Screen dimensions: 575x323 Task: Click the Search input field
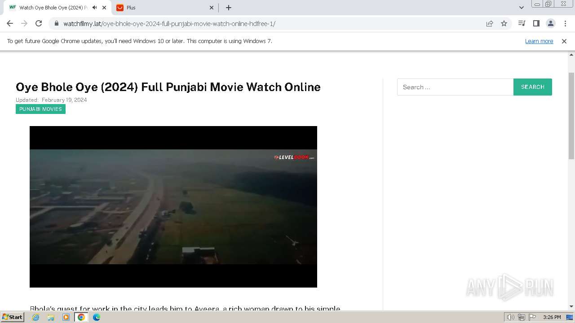[455, 87]
